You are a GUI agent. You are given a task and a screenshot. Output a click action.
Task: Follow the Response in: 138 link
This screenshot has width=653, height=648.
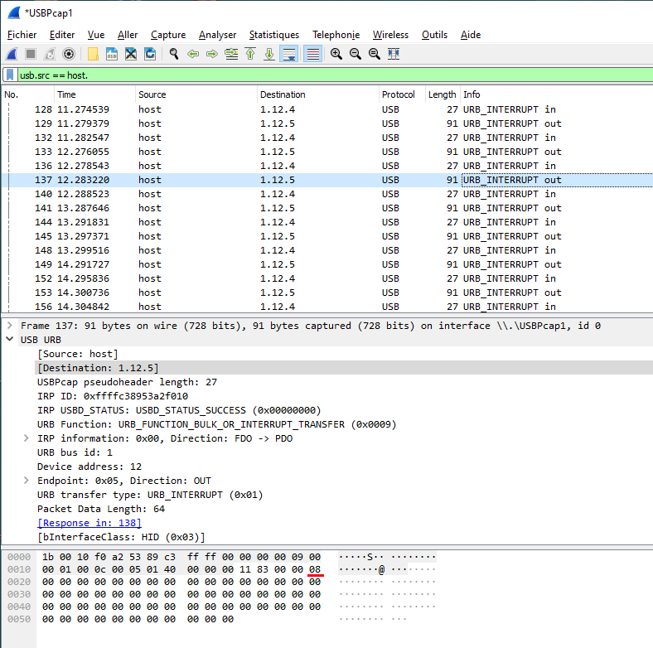pos(89,523)
